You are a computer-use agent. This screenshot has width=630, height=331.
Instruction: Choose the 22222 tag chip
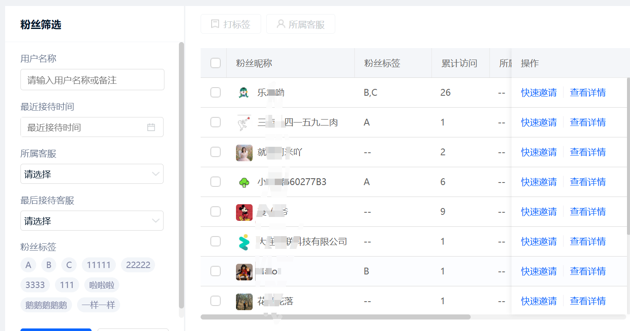tap(138, 265)
